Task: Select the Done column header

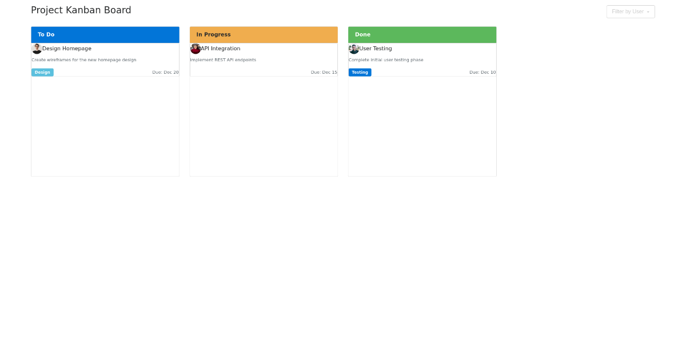Action: tap(422, 34)
